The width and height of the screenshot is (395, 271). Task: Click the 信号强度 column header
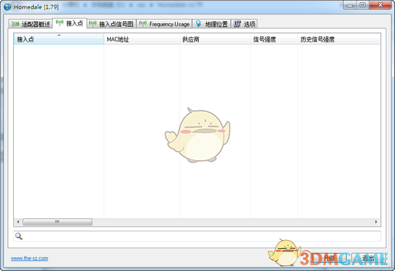pos(273,39)
